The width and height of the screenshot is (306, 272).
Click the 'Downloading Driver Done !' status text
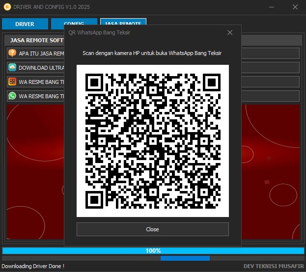(x=33, y=266)
